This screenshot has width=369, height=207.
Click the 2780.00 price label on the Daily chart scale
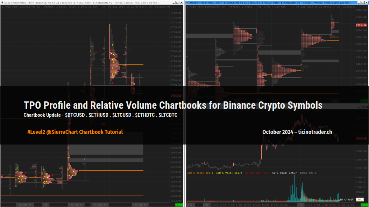[176, 13]
